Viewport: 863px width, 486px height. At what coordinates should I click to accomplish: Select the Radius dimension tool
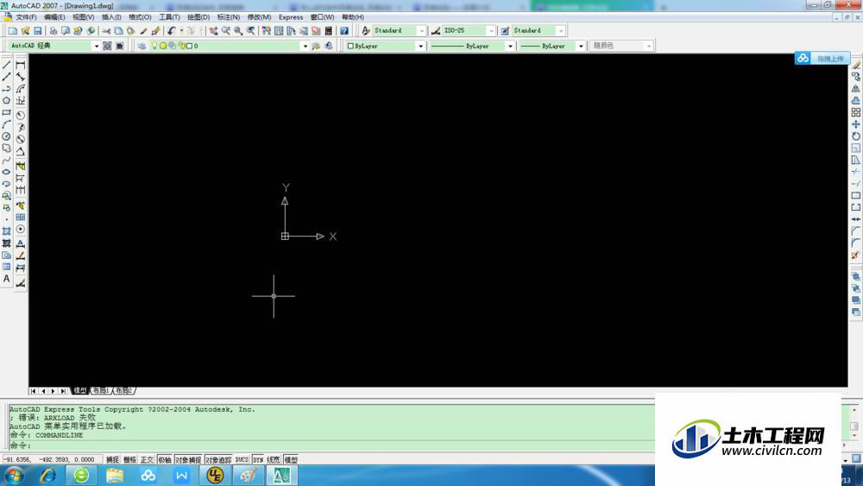point(21,116)
